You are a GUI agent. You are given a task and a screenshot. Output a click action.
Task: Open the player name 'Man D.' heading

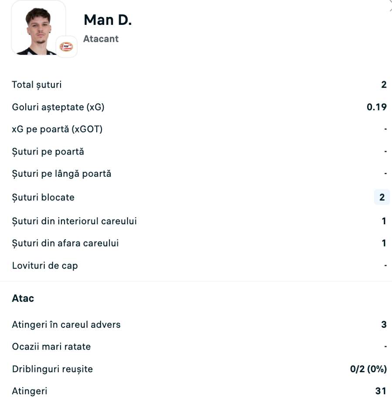point(107,19)
